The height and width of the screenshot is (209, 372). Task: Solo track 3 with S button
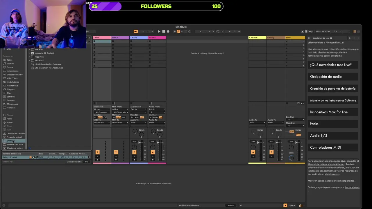pyautogui.click(x=134, y=156)
